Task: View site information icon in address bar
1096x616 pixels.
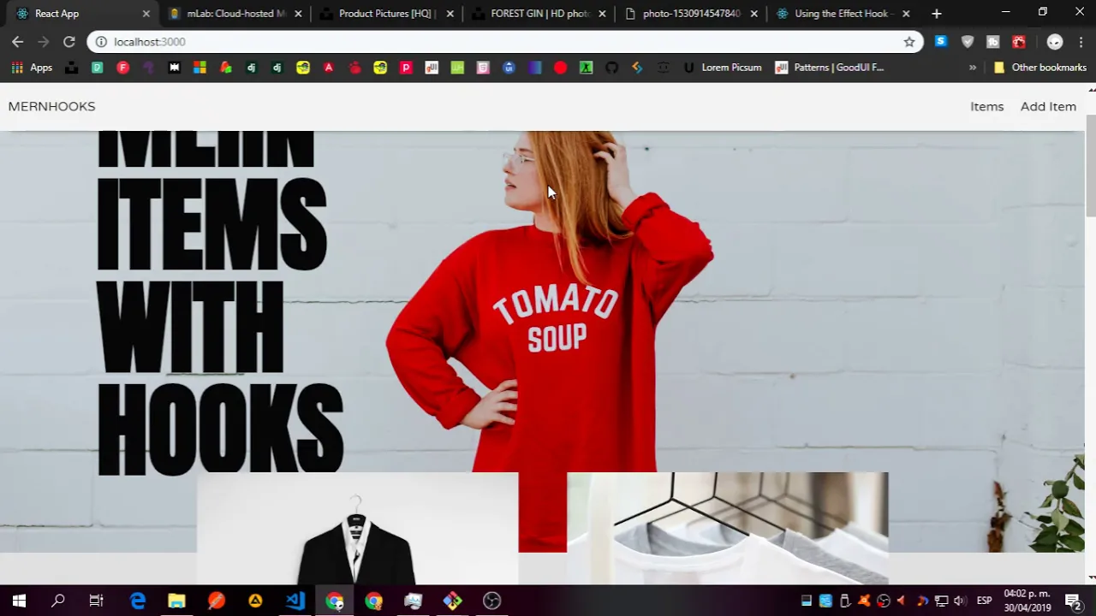Action: (100, 41)
